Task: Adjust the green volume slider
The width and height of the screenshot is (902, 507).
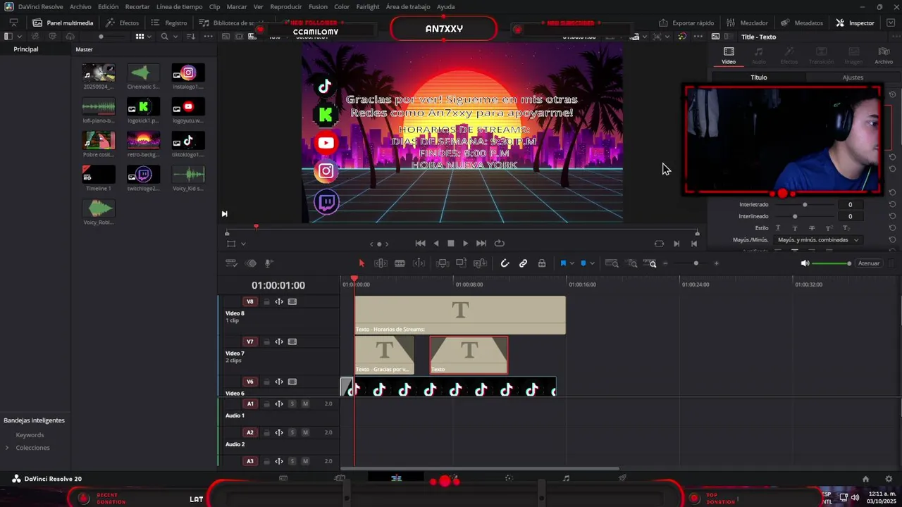Action: [x=832, y=263]
